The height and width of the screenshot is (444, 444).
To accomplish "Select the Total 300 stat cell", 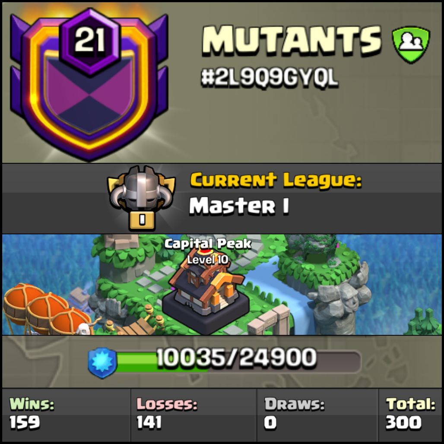I will pos(410,415).
